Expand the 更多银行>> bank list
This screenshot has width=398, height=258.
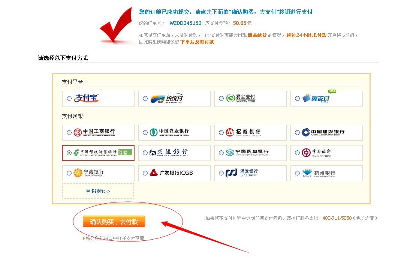pyautogui.click(x=98, y=191)
